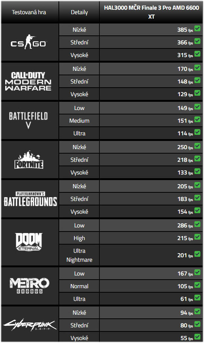Click the CS:GO game logo
204x343 pixels.
[28, 42]
